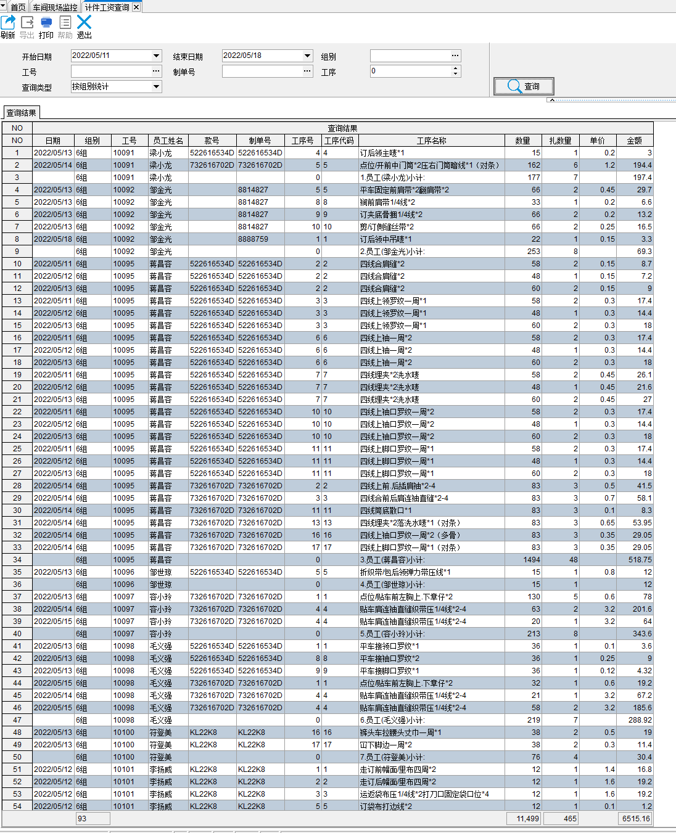Switch to the 车间现场监控 tab
Image resolution: width=676 pixels, height=833 pixels.
click(55, 7)
